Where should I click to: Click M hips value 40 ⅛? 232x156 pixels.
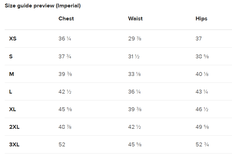[202, 74]
